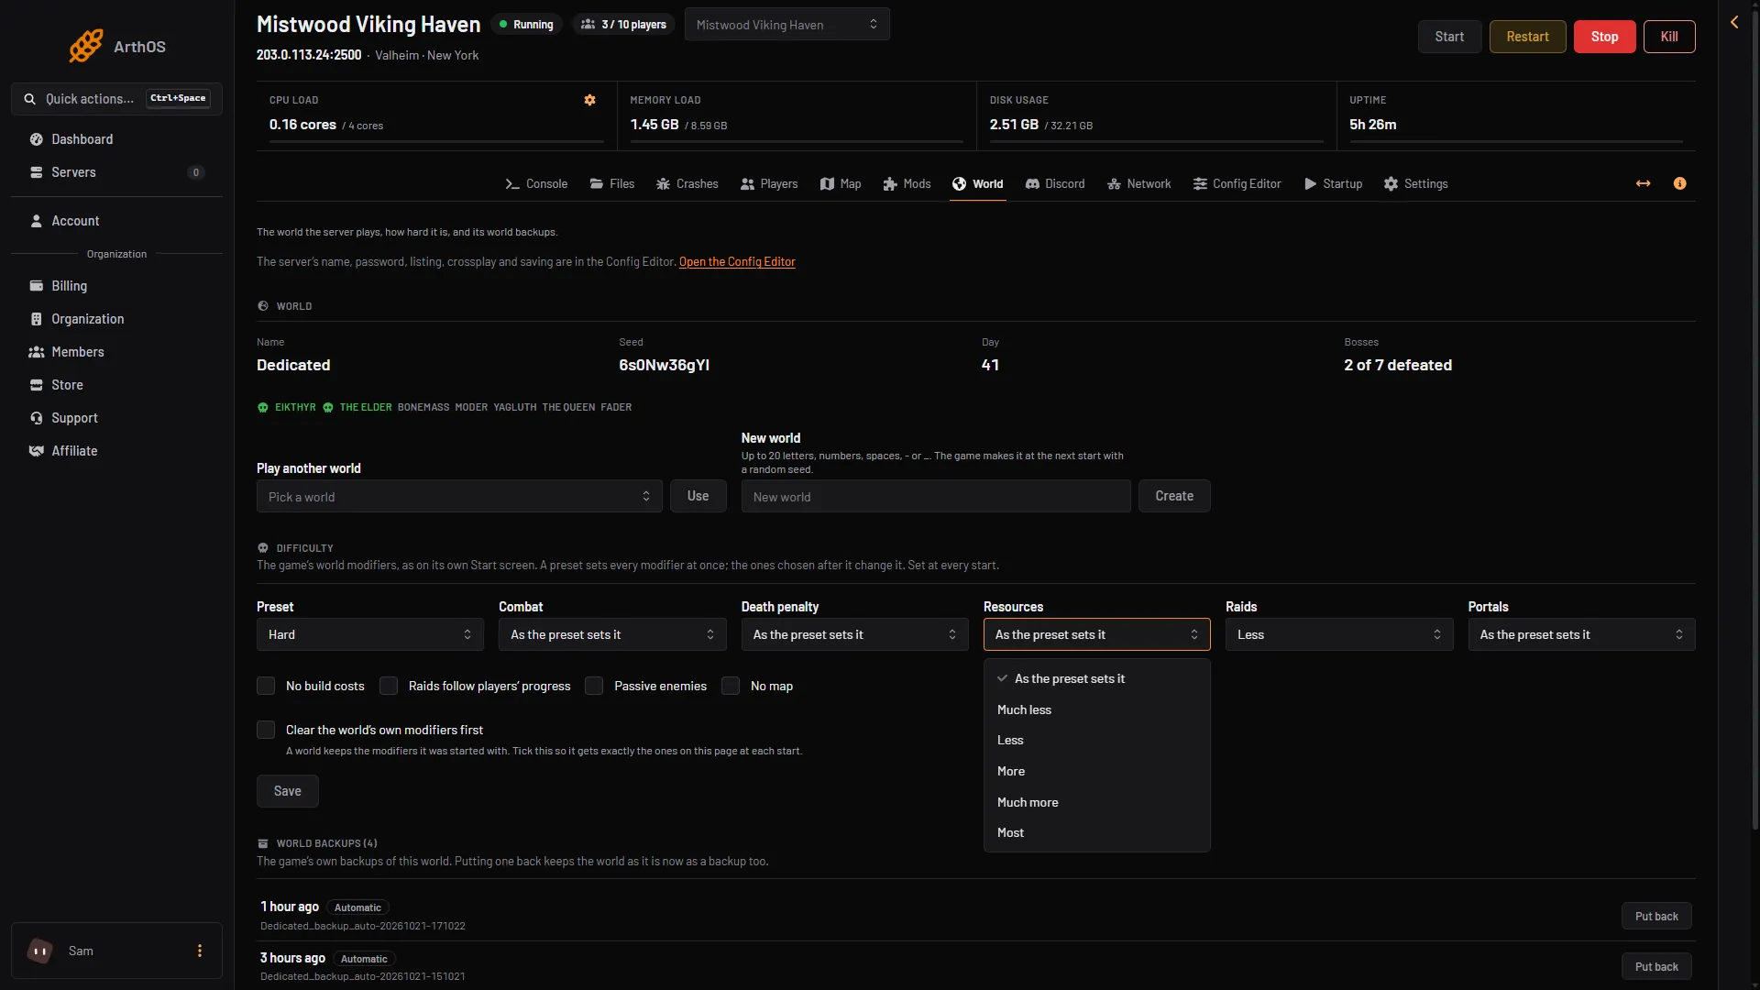This screenshot has height=990, width=1760.
Task: Enable Passive enemies checkbox
Action: (594, 686)
